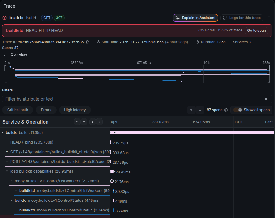Click the red error icon beside buildx

5,18
